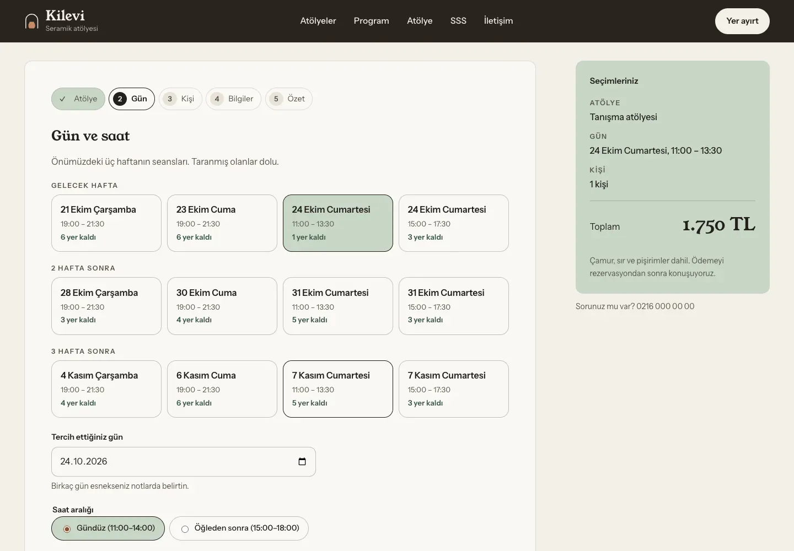
Task: Click the 'Gün ve saat' heading
Action: point(90,136)
